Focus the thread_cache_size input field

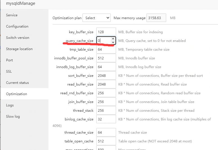(106, 132)
